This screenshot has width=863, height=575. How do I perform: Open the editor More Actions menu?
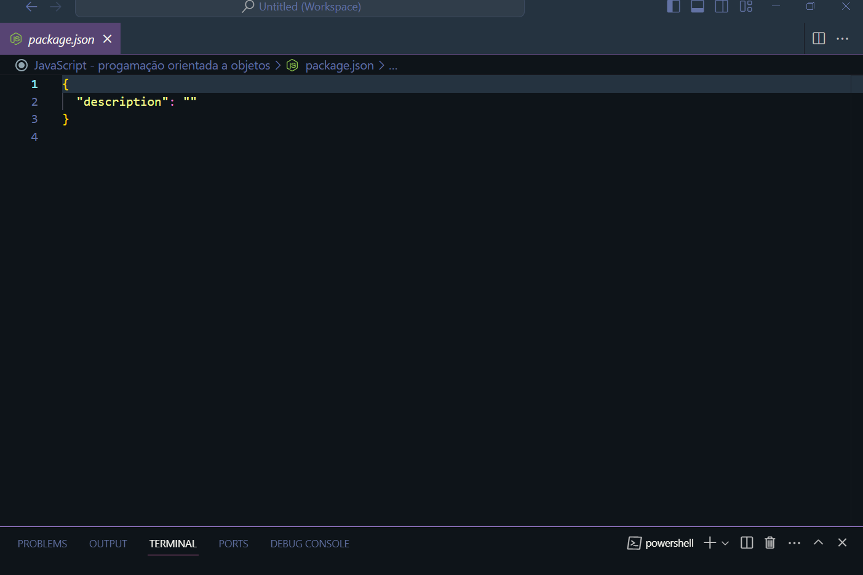[x=843, y=39]
